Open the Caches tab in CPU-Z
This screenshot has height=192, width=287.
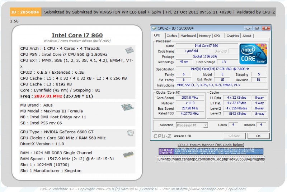(172, 36)
